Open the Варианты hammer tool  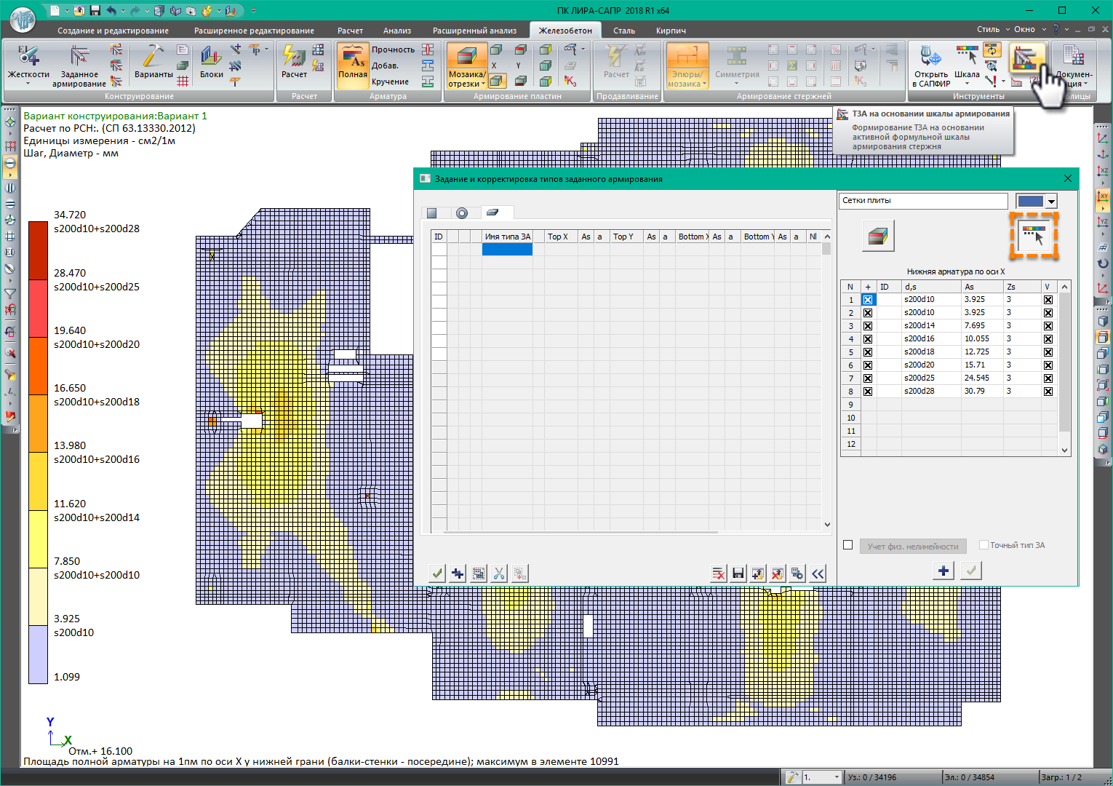click(x=153, y=57)
